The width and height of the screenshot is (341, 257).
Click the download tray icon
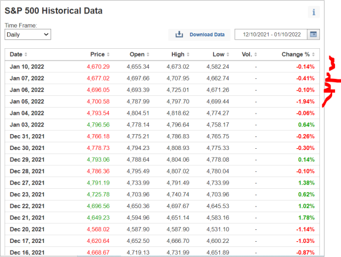(179, 34)
